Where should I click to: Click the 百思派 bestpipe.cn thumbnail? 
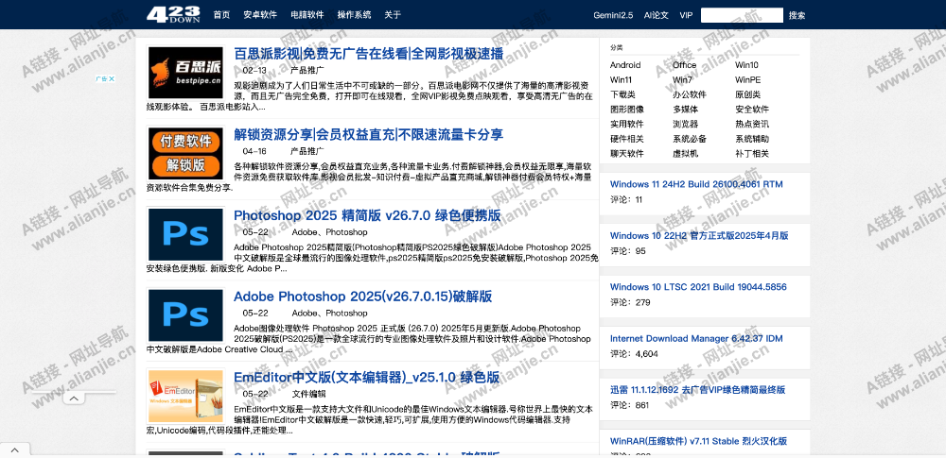coord(185,73)
